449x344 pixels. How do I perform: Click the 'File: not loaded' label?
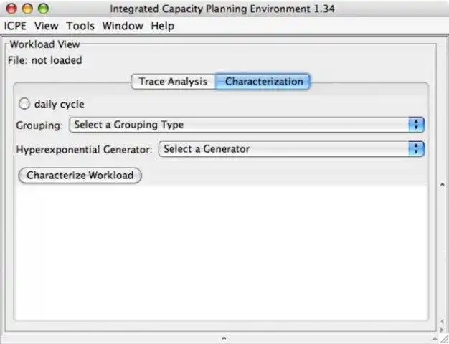(x=45, y=60)
